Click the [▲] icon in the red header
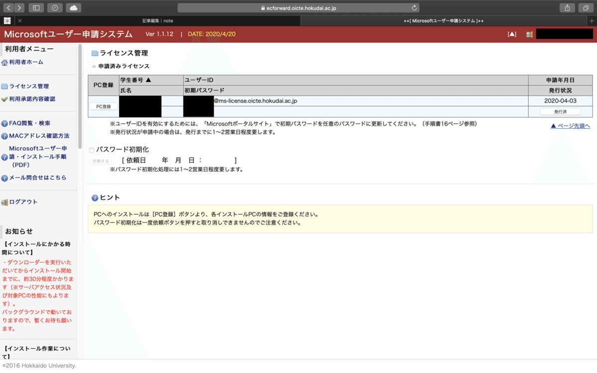 point(512,33)
